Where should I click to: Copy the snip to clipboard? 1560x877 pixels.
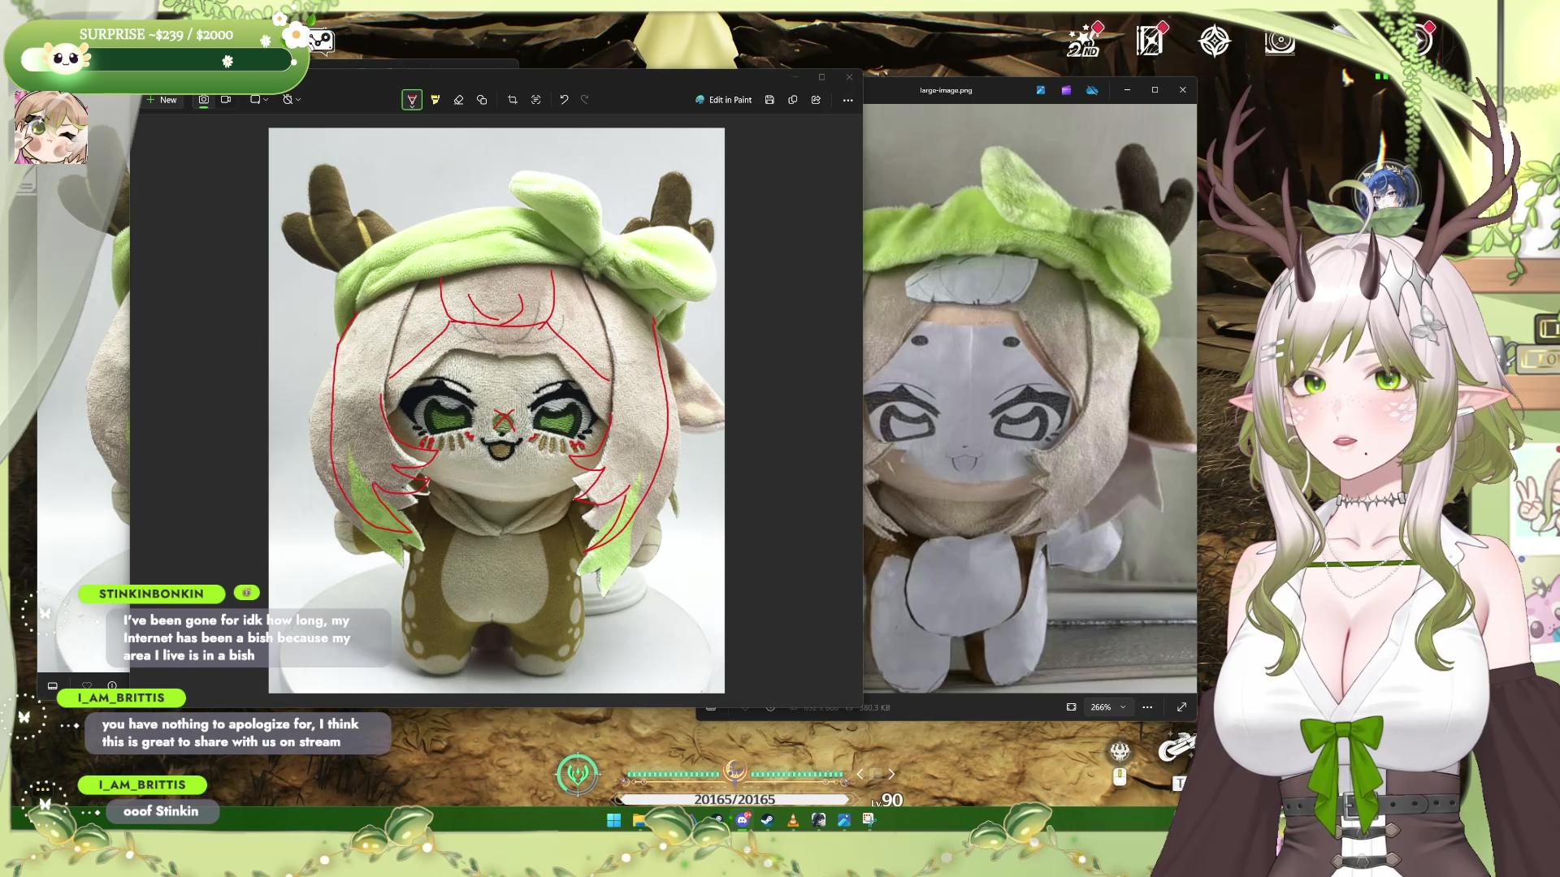(x=793, y=100)
